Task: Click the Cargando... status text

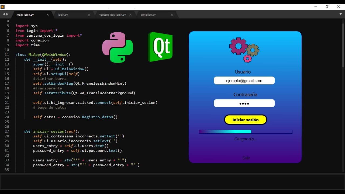Action: [x=246, y=139]
